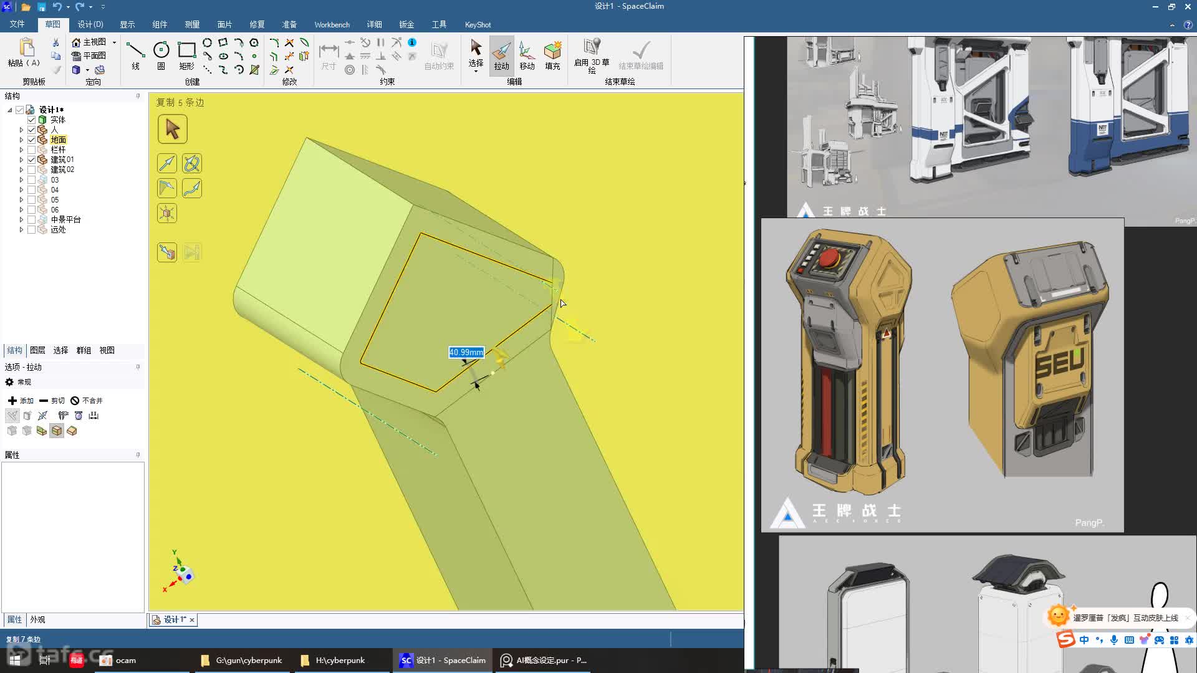Click the Fill (填充) tool
This screenshot has width=1197, height=673.
(x=552, y=55)
